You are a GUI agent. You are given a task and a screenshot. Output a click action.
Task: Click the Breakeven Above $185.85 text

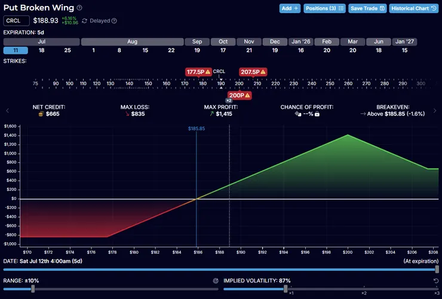(x=396, y=114)
